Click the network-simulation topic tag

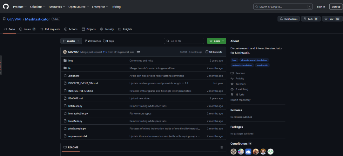(x=242, y=65)
